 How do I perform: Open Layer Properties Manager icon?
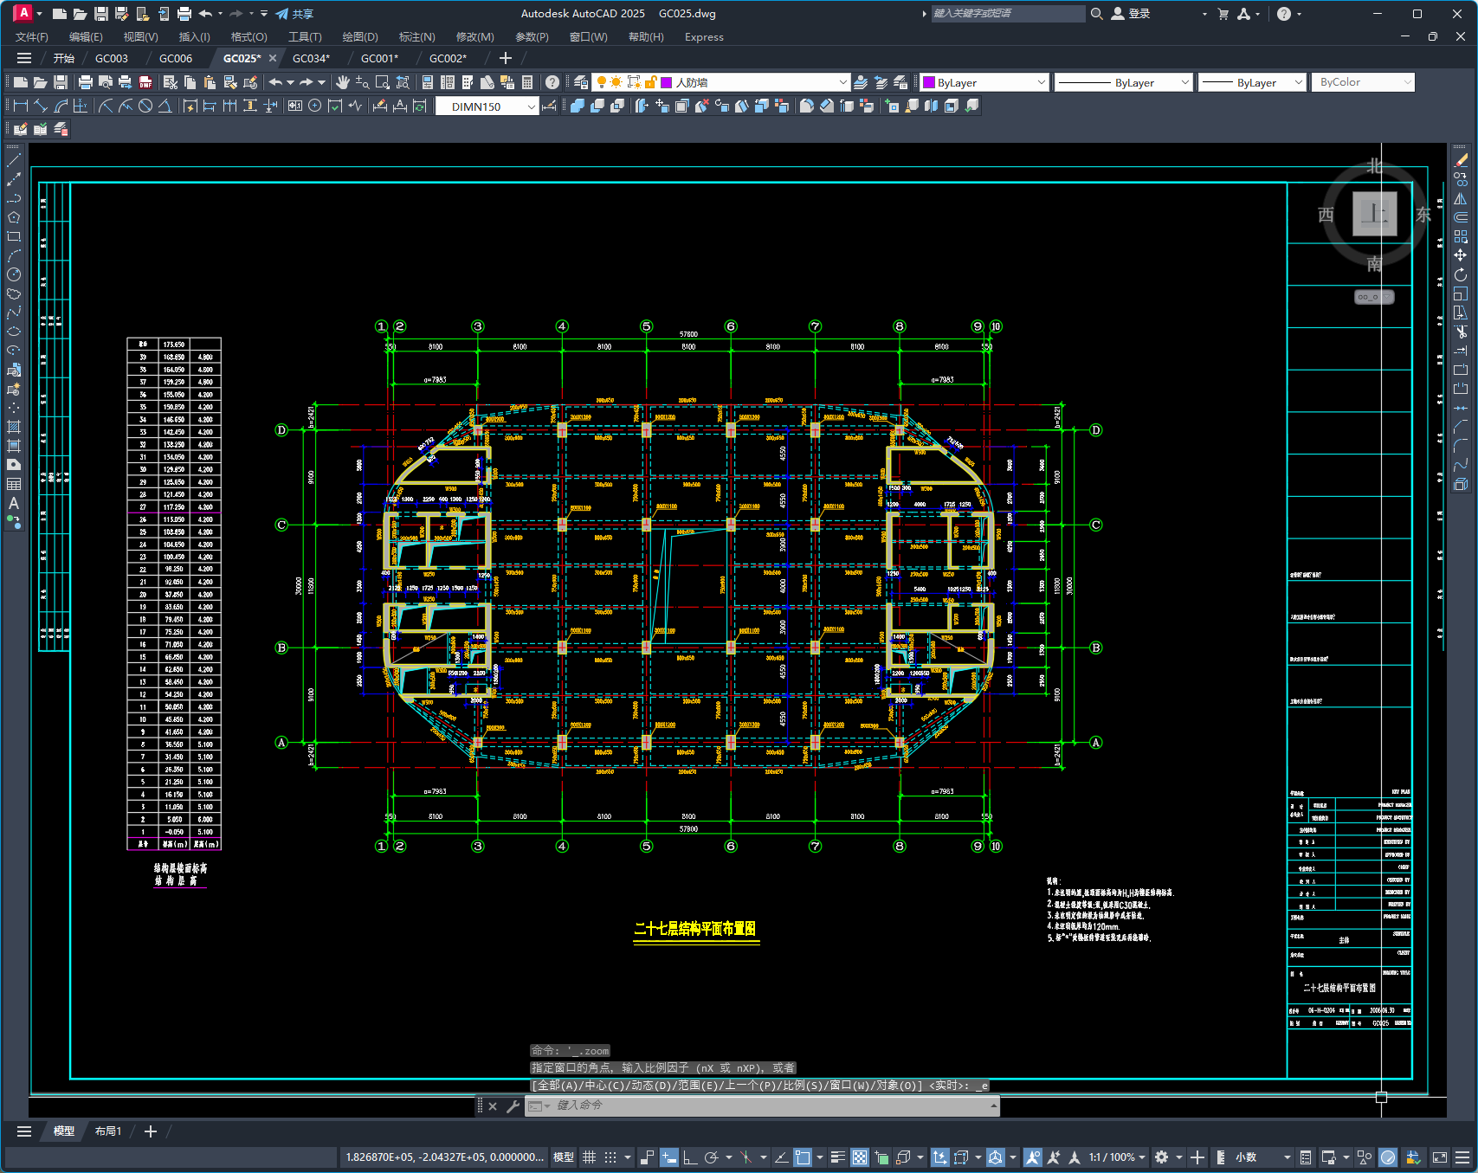(581, 82)
